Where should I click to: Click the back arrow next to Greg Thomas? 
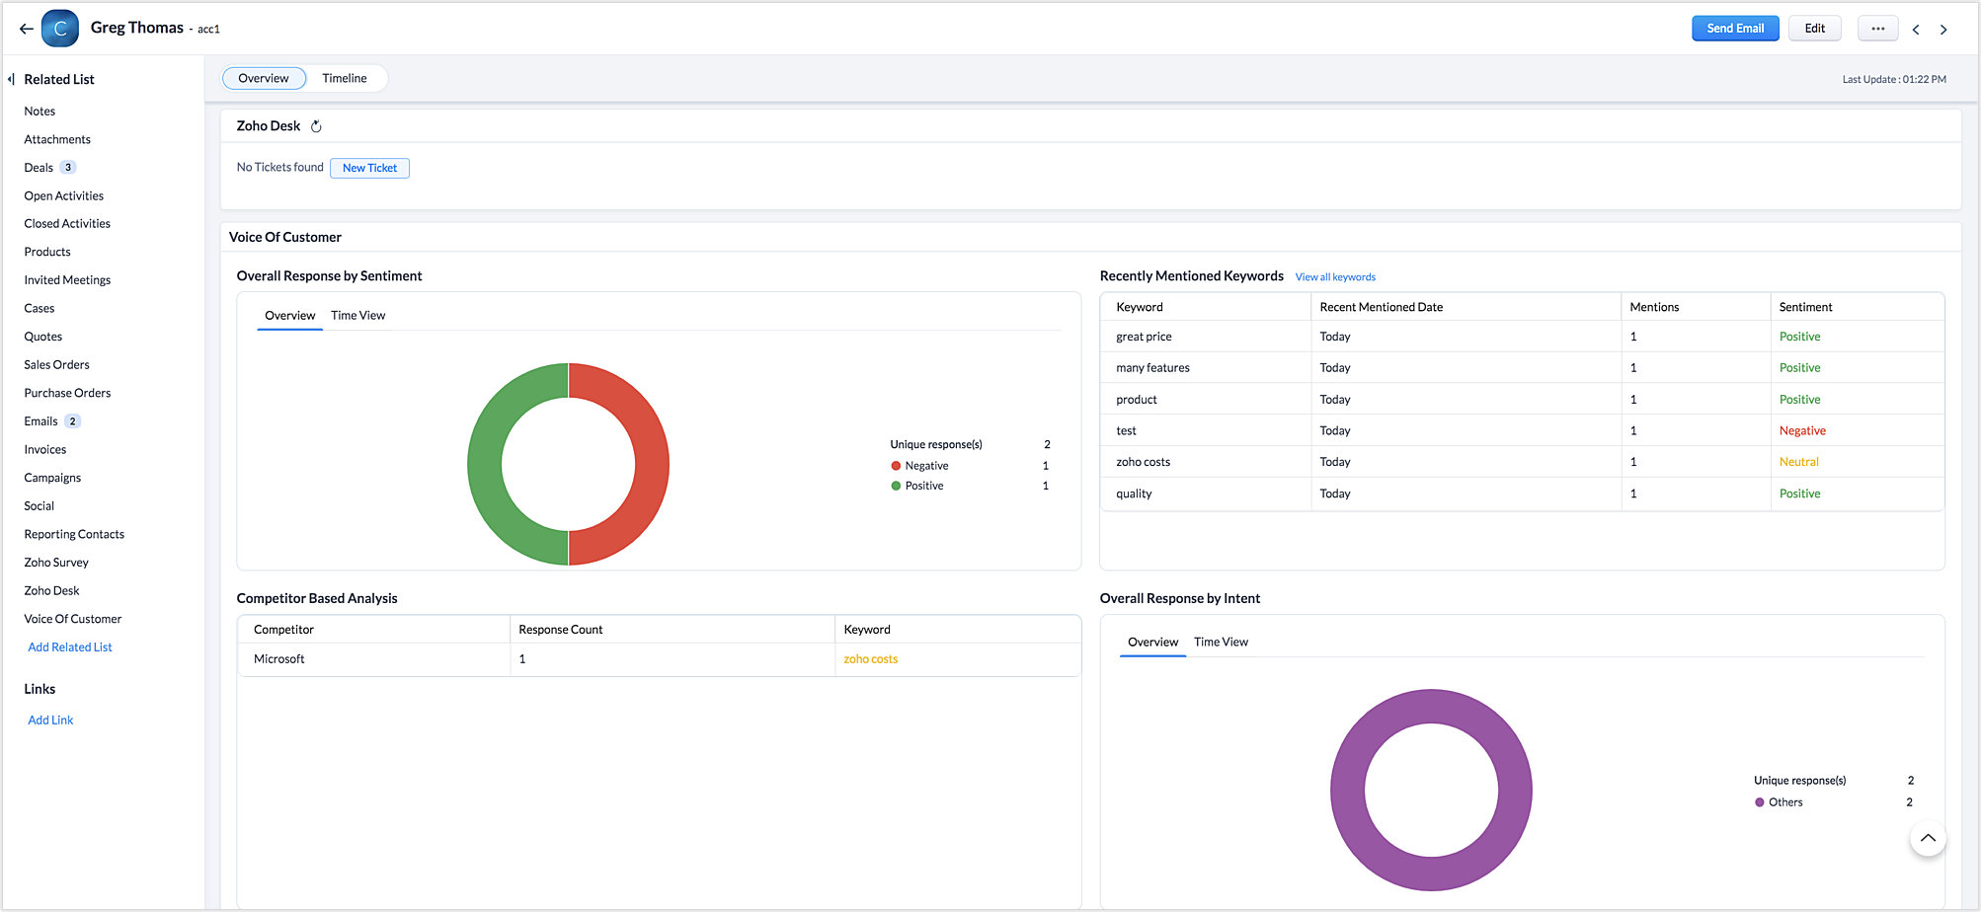pyautogui.click(x=26, y=29)
